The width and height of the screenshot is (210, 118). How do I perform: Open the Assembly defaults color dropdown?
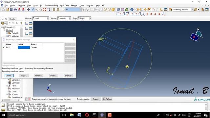click(x=183, y=10)
